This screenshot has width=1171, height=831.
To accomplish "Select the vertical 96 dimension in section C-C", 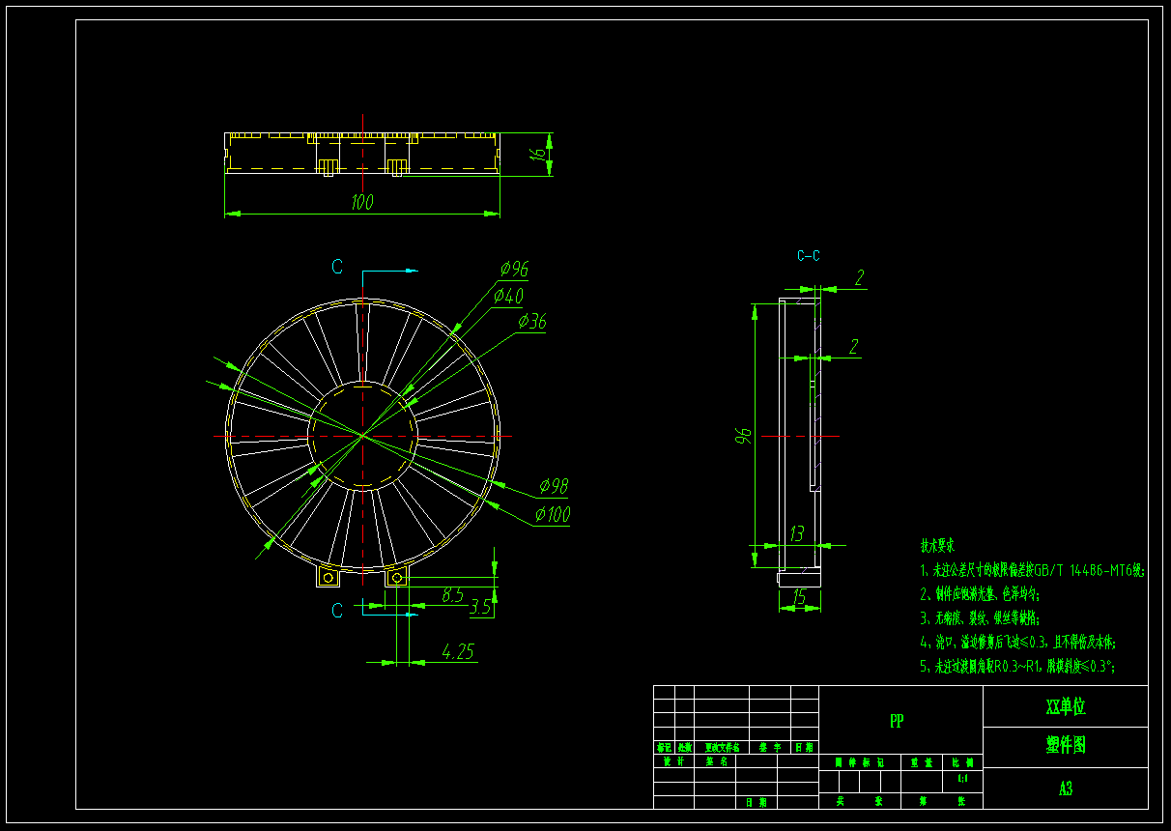I will coord(744,435).
